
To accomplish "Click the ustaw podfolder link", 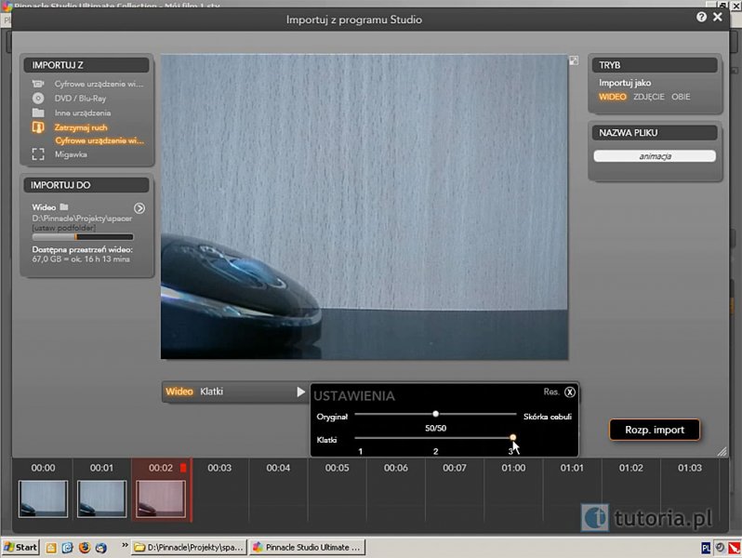I will 62,227.
